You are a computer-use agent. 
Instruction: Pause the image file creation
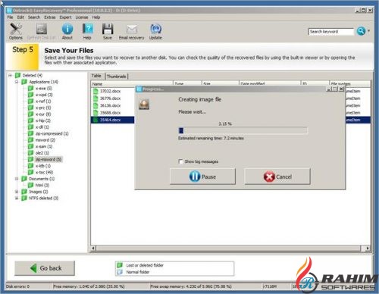click(x=202, y=177)
